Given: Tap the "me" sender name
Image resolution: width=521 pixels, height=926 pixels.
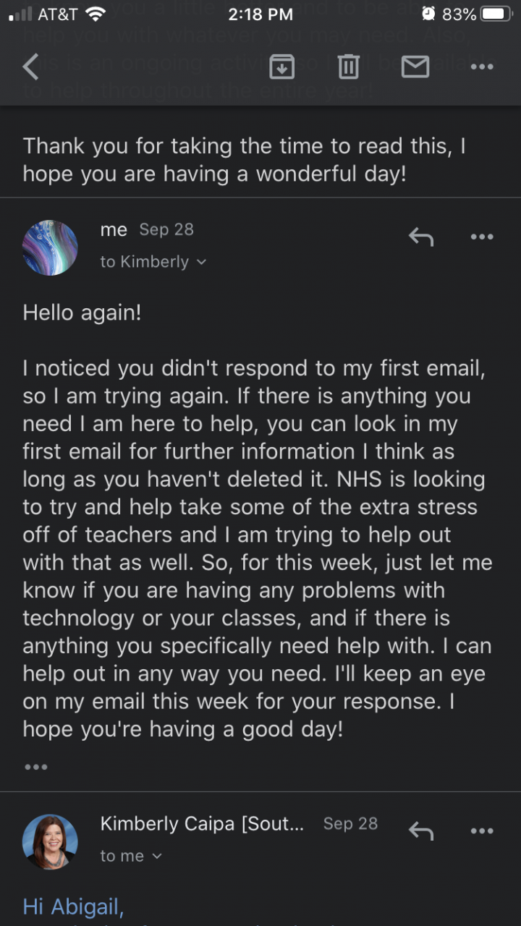Looking at the screenshot, I should coord(114,229).
